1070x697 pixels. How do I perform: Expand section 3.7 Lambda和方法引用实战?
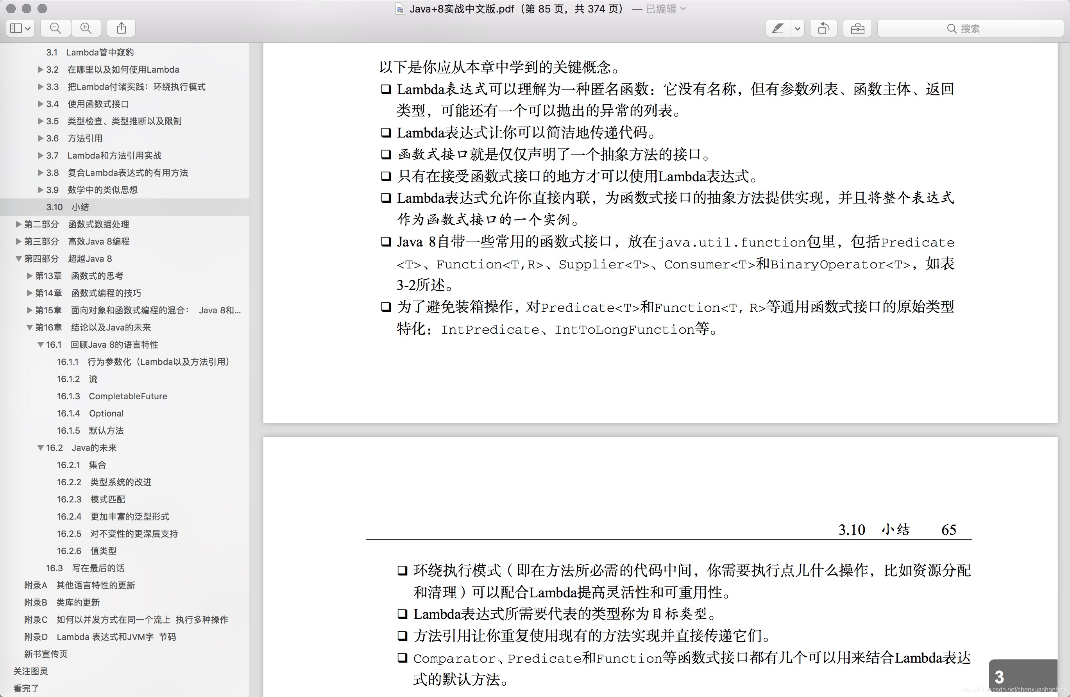pyautogui.click(x=41, y=155)
